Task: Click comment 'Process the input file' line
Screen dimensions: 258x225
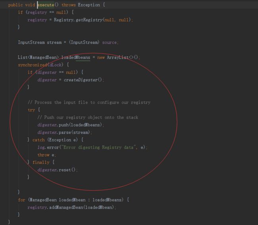Action: pos(89,102)
